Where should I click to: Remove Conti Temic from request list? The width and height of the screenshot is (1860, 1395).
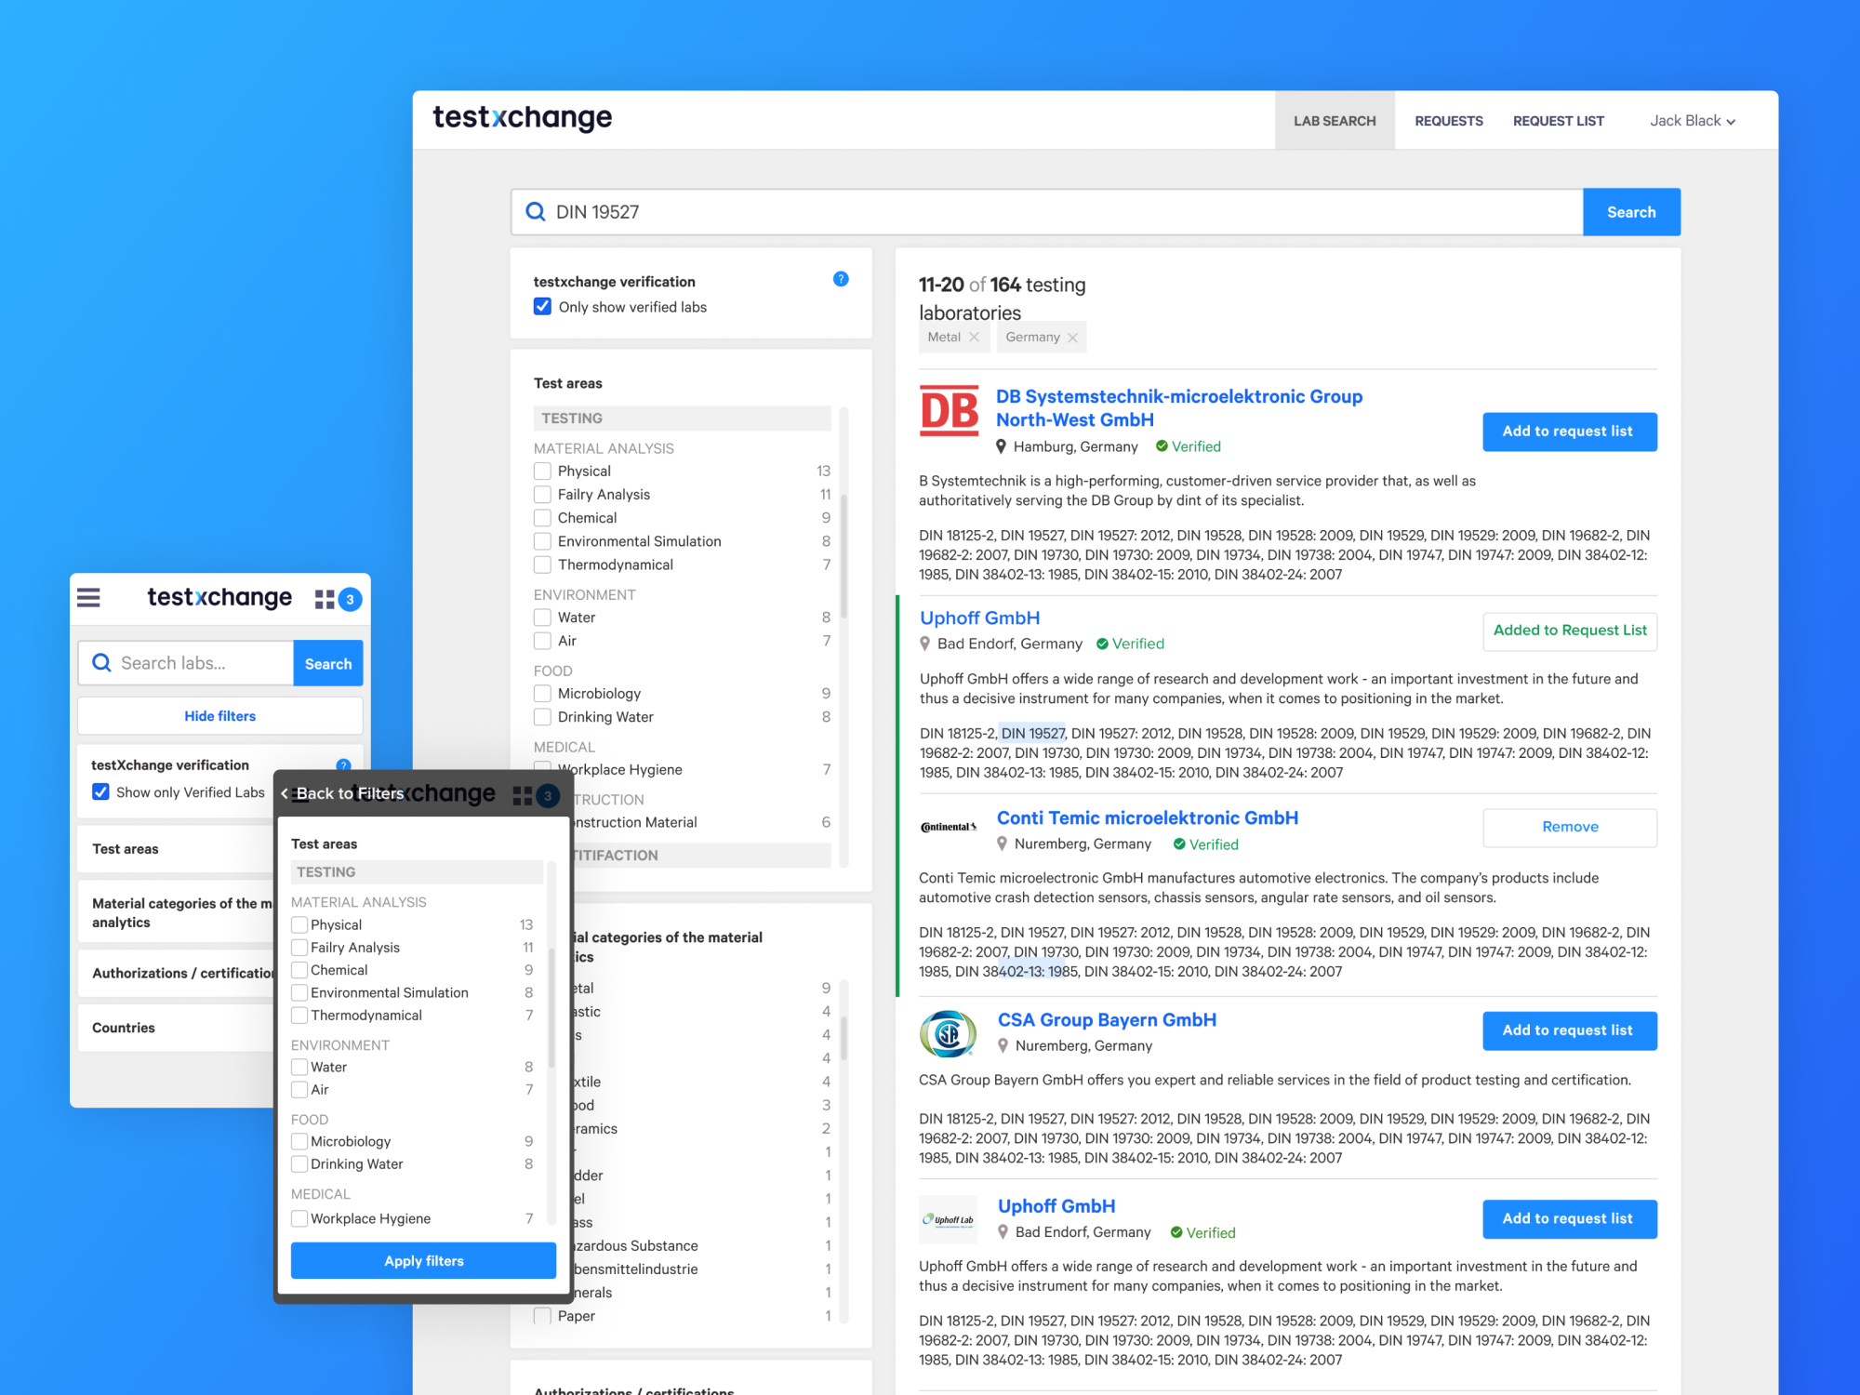point(1570,827)
